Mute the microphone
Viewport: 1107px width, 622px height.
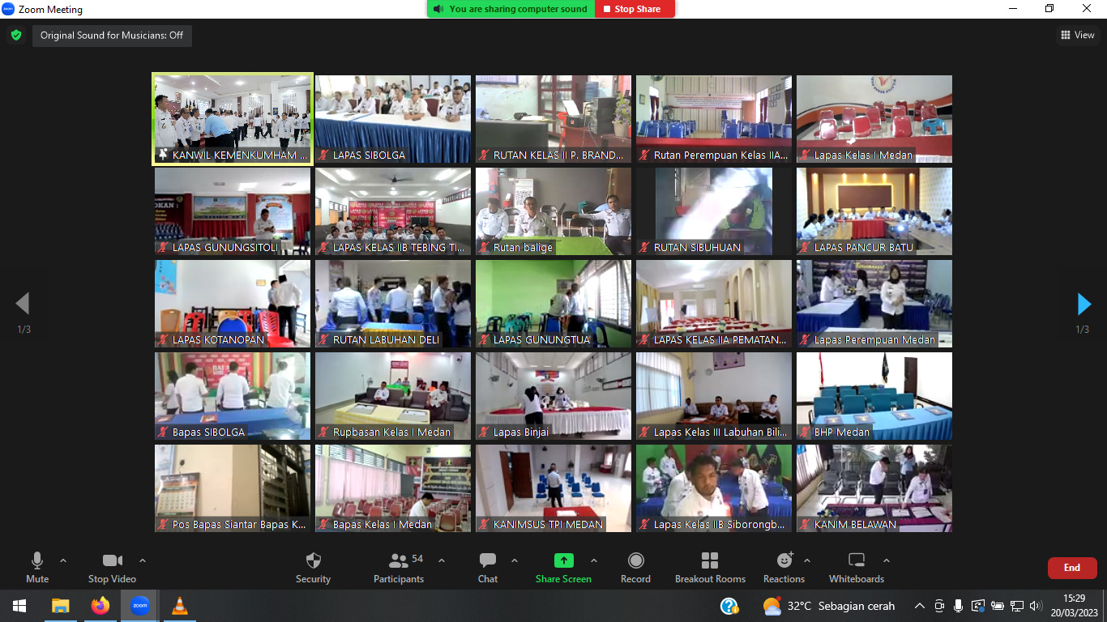tap(37, 561)
